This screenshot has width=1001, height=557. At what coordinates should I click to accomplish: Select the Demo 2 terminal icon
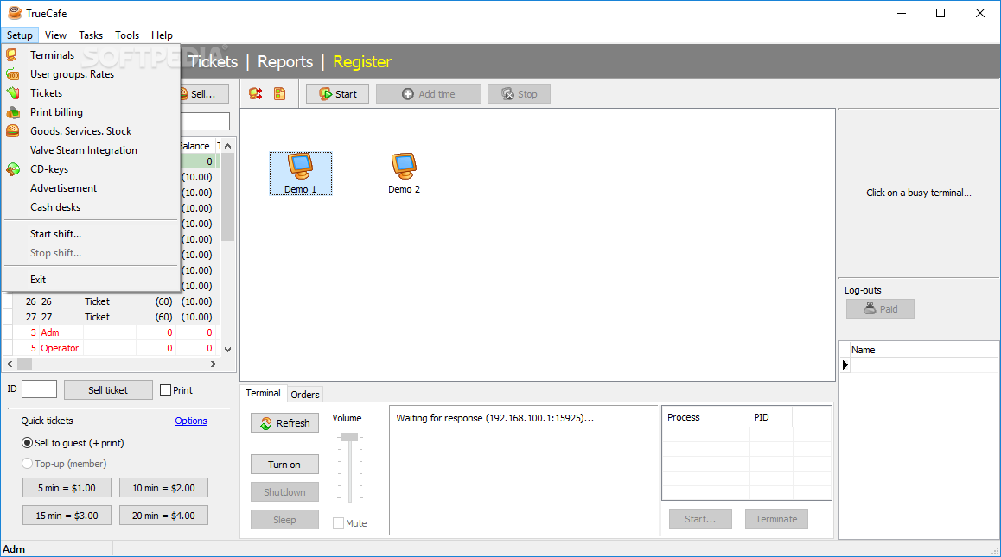pyautogui.click(x=404, y=173)
